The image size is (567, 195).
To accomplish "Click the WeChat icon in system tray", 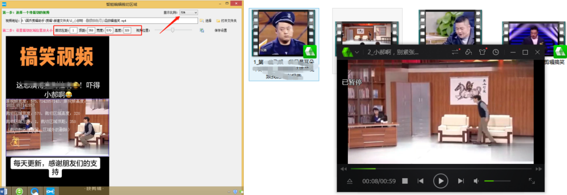I will tap(242, 191).
